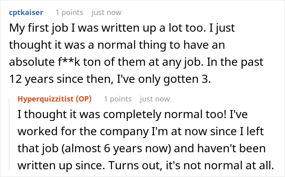
Task: Click the '1 points' score on the OP's reply
Action: [118, 99]
